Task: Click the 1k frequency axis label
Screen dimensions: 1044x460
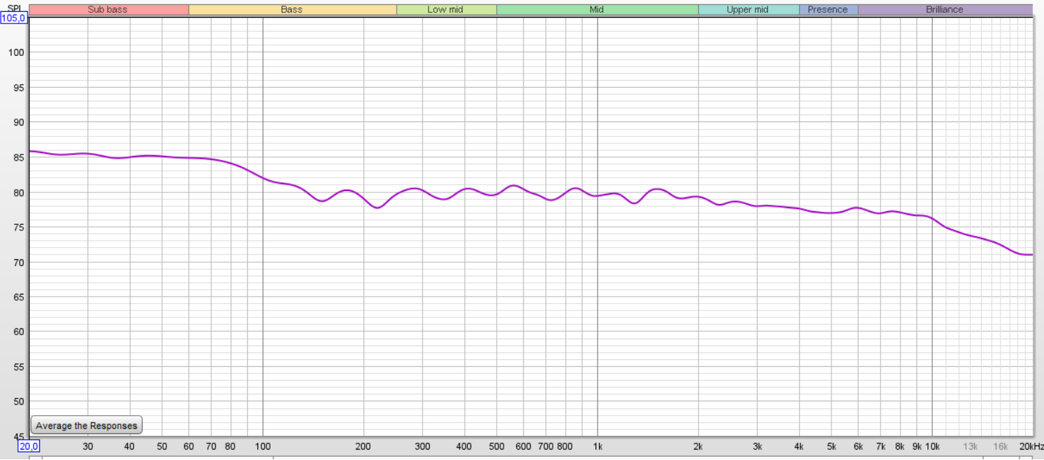Action: 598,446
